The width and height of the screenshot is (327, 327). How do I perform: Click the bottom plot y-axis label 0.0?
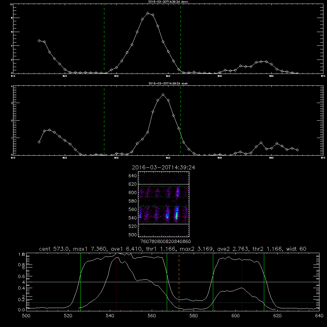coord(22,310)
